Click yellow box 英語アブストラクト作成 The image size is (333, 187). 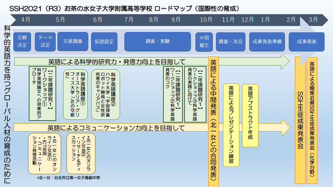(250, 116)
